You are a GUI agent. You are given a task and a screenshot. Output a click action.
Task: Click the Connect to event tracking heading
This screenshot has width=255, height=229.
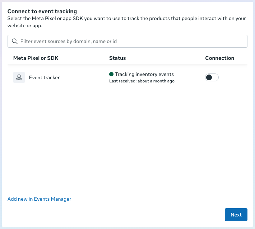coord(42,11)
